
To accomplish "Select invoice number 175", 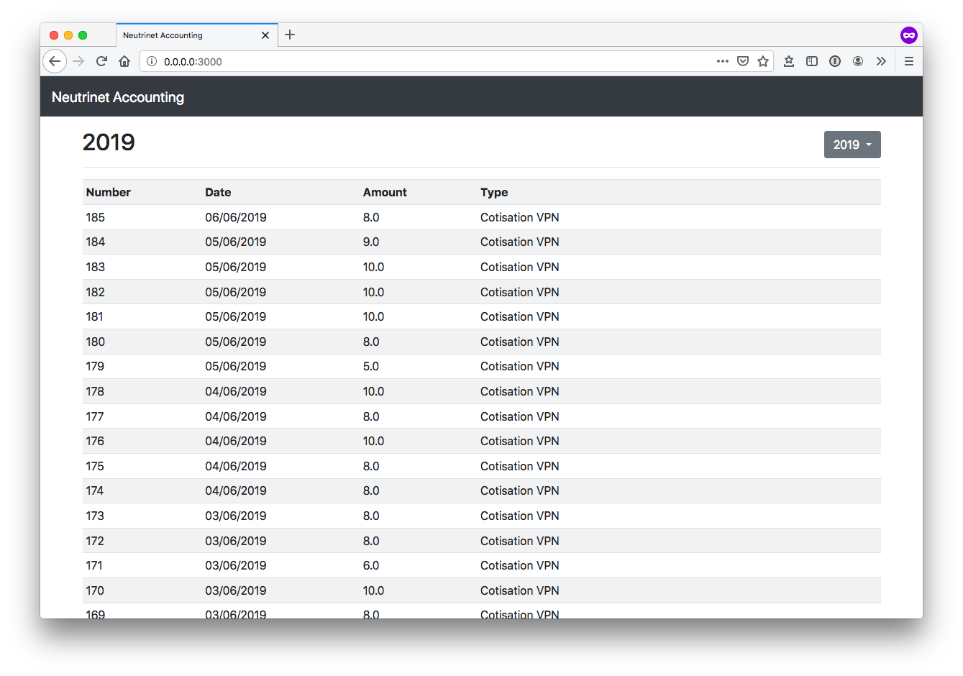I will (95, 466).
